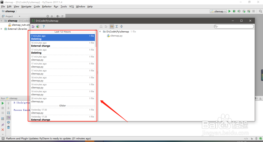Click Collapse All in the changes tree toolbar
The image size is (263, 142).
pos(122,26)
